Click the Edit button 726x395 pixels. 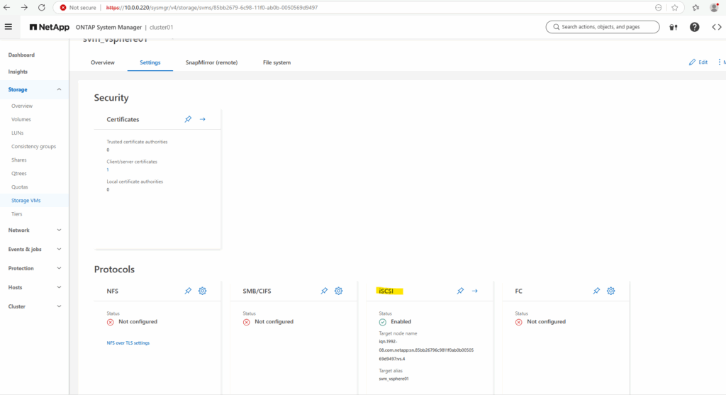coord(698,62)
